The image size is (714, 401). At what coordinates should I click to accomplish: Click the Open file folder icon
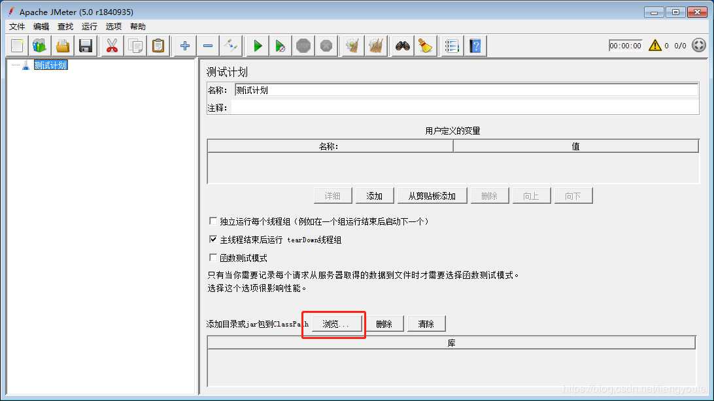[62, 46]
